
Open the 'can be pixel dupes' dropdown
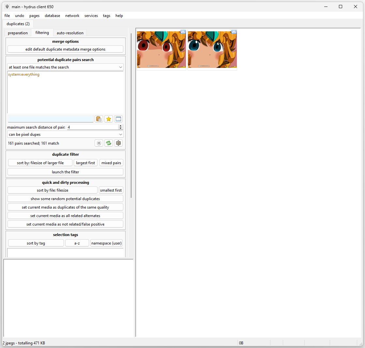(x=65, y=134)
